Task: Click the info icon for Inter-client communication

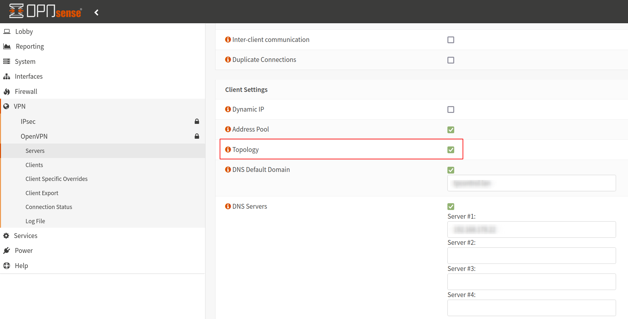Action: [228, 40]
